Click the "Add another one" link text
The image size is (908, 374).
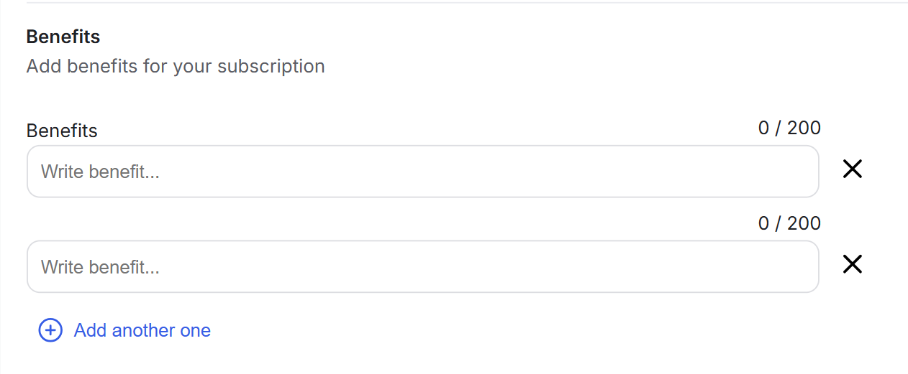pos(142,330)
